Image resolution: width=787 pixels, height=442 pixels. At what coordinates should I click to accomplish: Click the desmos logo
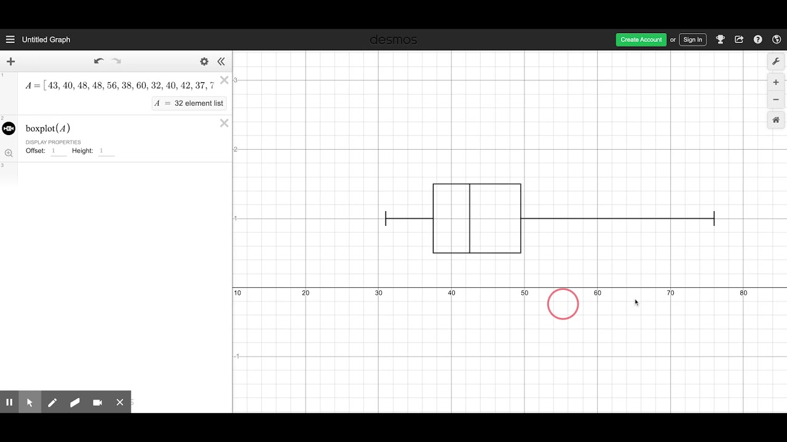[393, 40]
